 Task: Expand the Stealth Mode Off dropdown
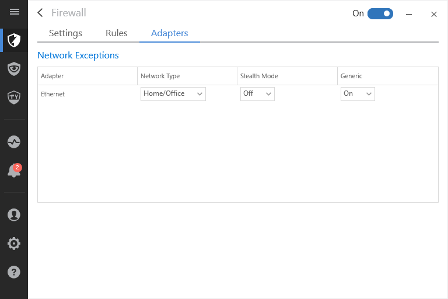[x=257, y=94]
